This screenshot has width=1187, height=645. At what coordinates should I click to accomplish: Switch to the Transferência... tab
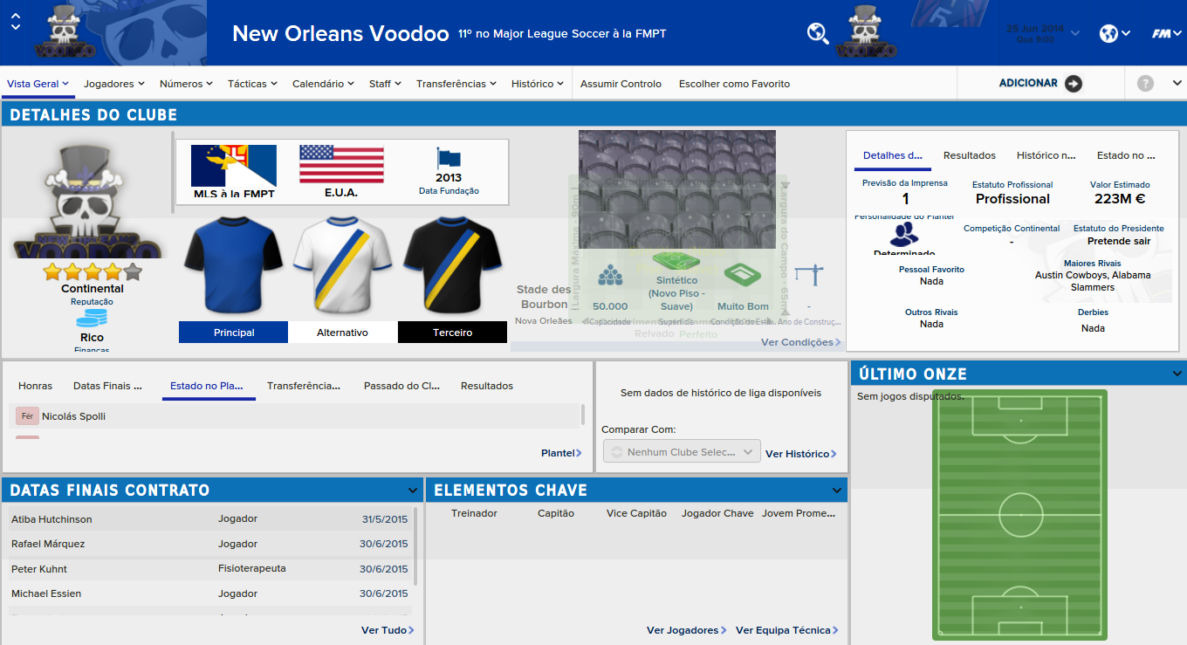tap(304, 386)
